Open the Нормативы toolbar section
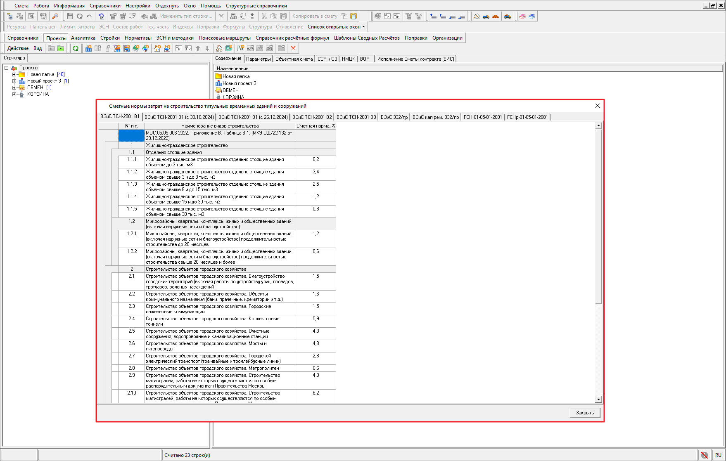726x461 pixels. [x=138, y=38]
